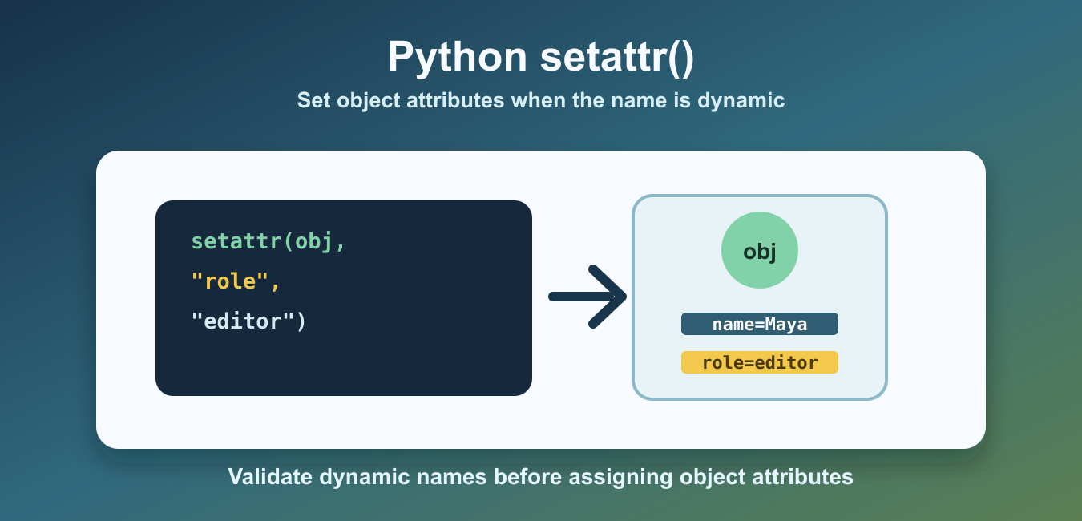Click the yellow "role=editor" attribute label

[x=760, y=362]
